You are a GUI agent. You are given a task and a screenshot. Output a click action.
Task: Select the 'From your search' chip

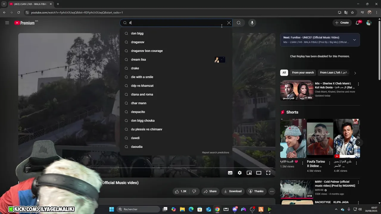tap(303, 73)
